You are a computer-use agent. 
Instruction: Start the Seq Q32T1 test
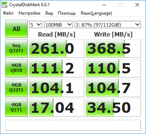click(x=16, y=49)
